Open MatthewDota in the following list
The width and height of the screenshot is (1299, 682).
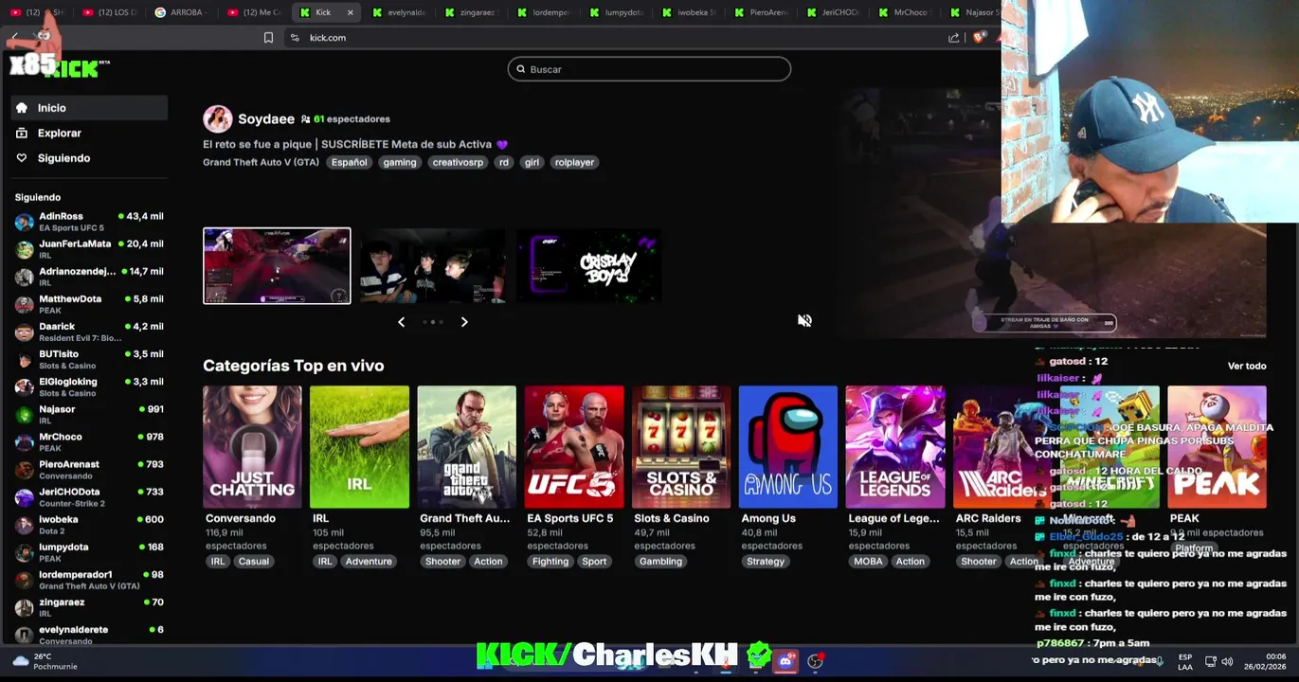(89, 304)
